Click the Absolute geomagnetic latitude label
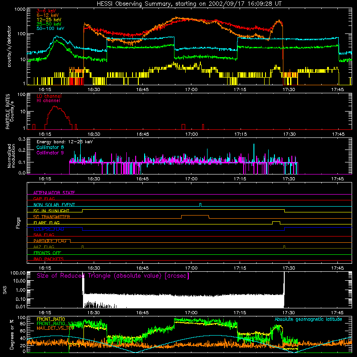Viewport: 357px width, 357px height. coord(308,320)
